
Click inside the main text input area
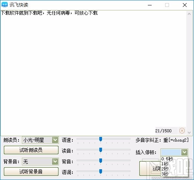94,73
